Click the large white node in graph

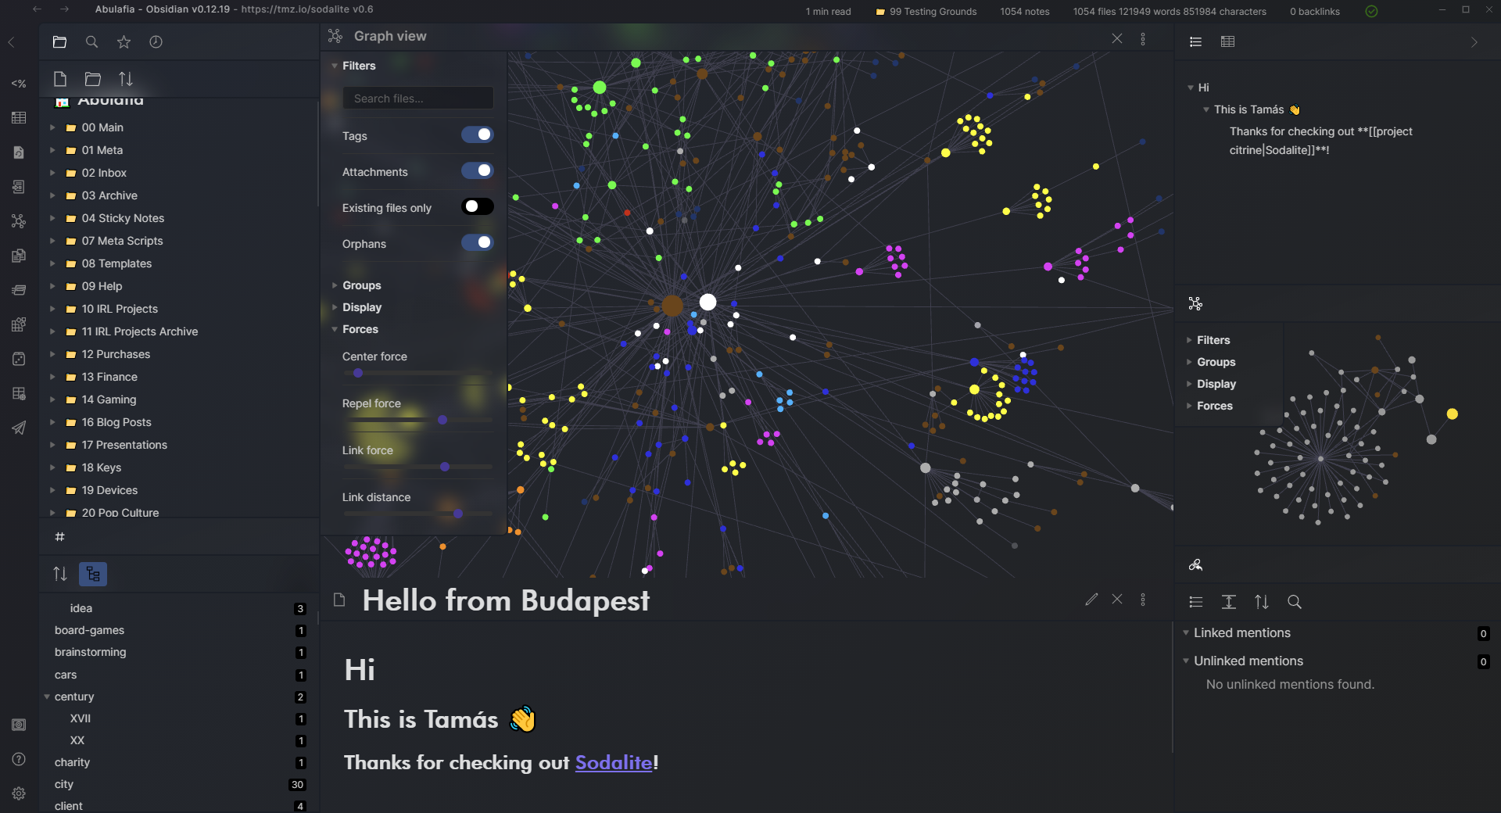coord(708,302)
